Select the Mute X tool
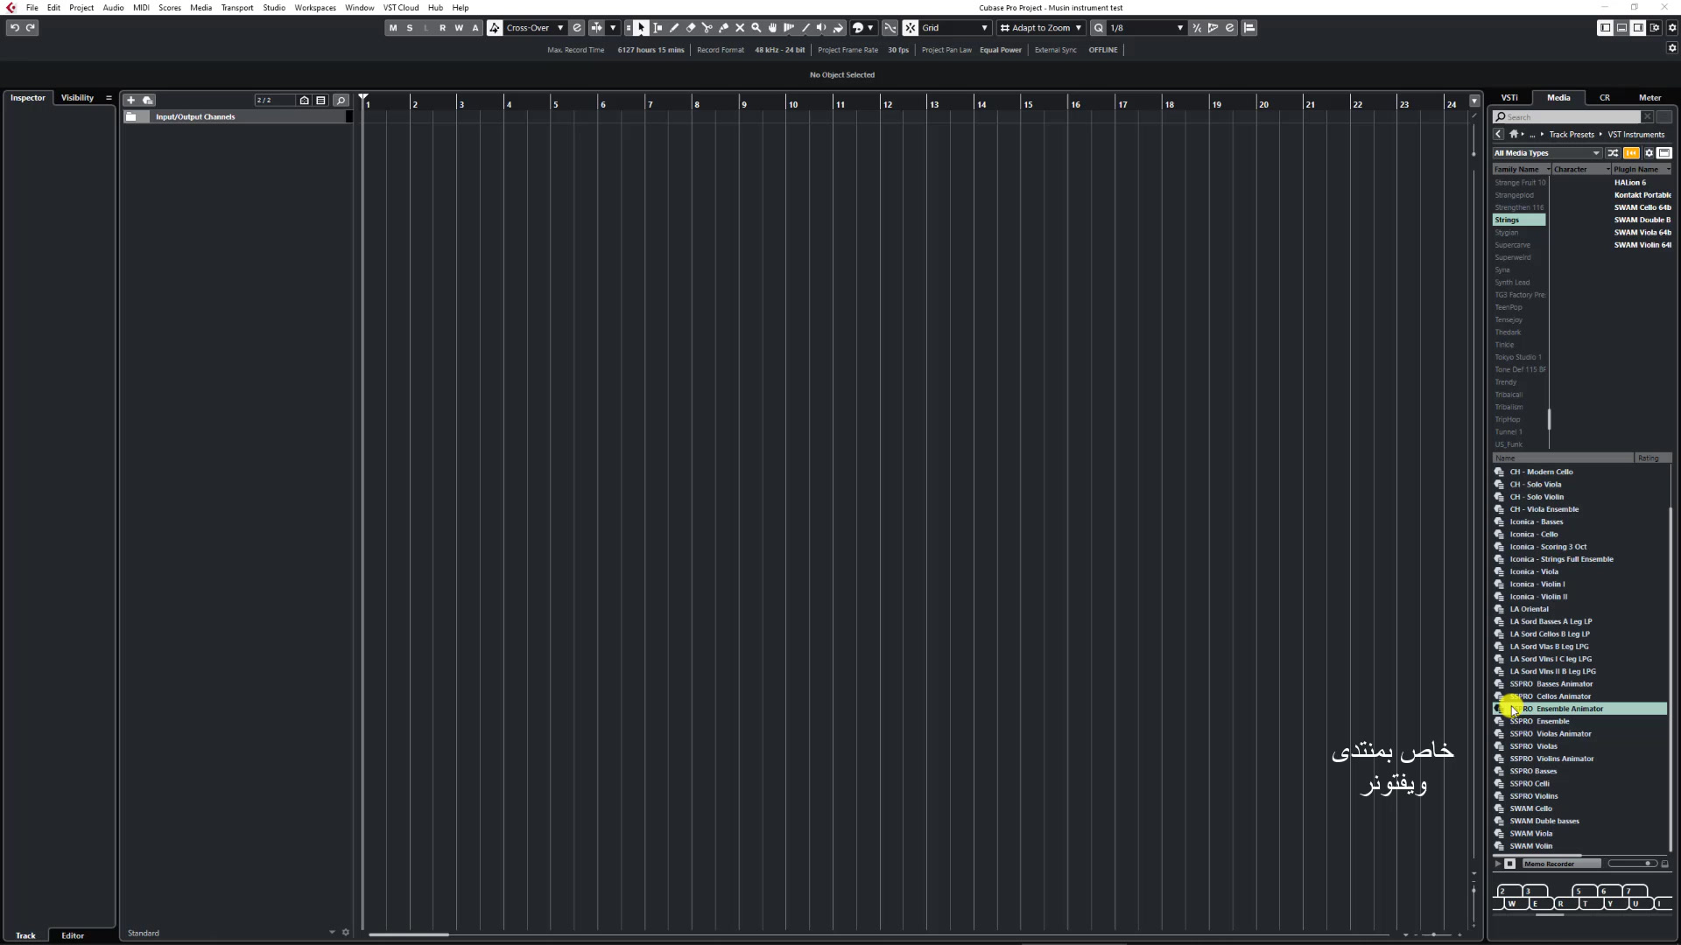 click(740, 28)
